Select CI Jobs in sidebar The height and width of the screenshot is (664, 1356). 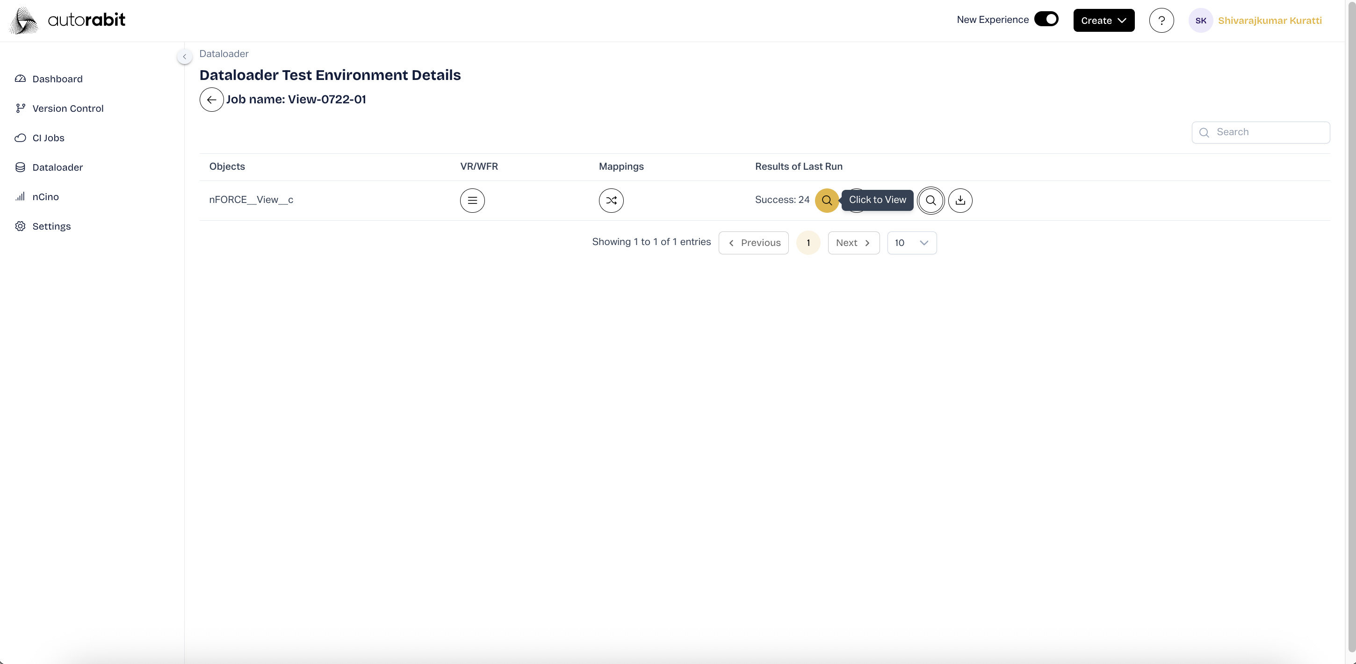[x=49, y=138]
